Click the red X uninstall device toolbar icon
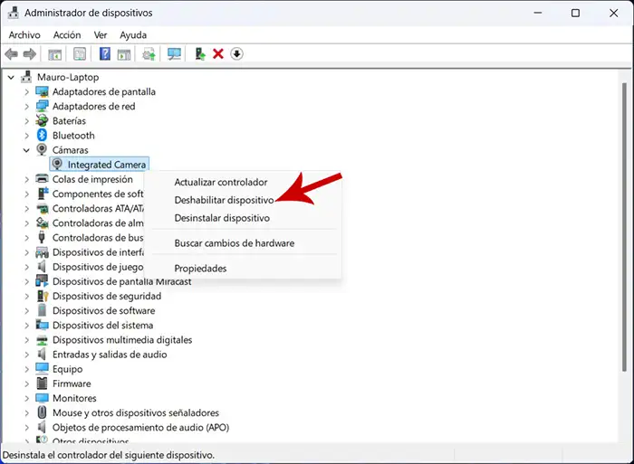Screen dimensions: 634x464 pos(218,54)
